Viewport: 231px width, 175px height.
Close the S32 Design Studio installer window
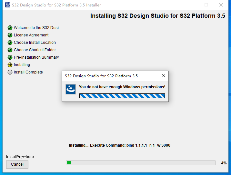[x=221, y=5]
